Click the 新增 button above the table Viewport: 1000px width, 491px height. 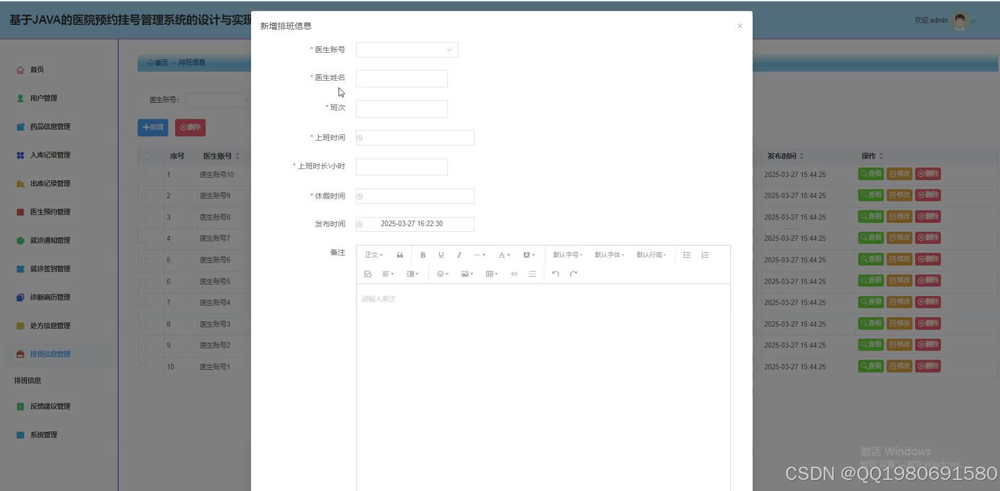pos(152,127)
